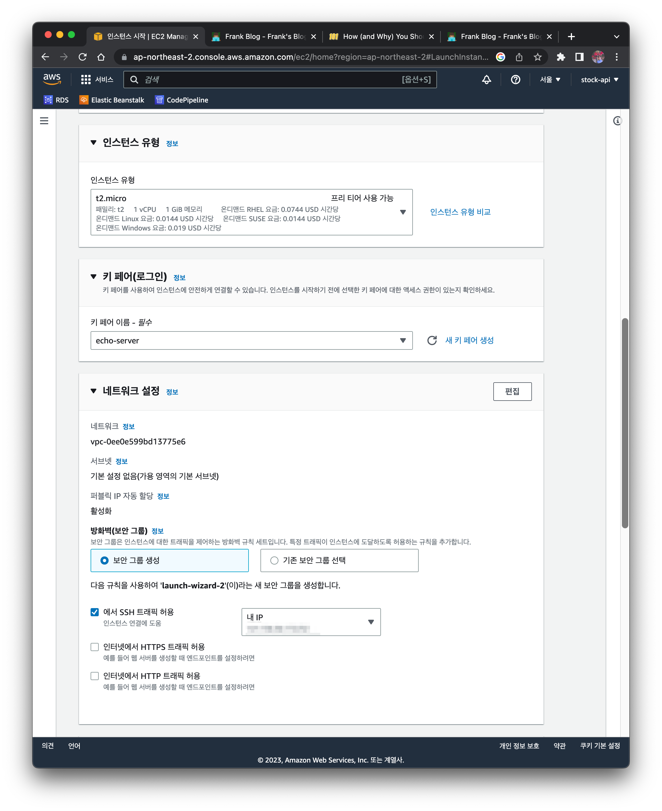Image resolution: width=662 pixels, height=811 pixels.
Task: Open the RDS service shortcut
Action: tap(56, 100)
